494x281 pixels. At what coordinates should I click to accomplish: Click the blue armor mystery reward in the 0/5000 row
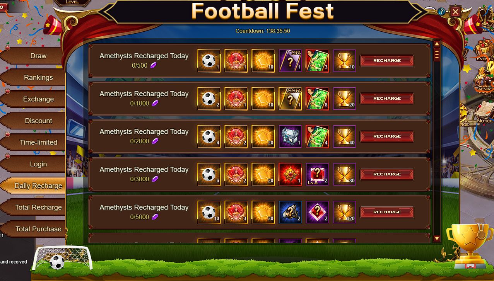290,212
